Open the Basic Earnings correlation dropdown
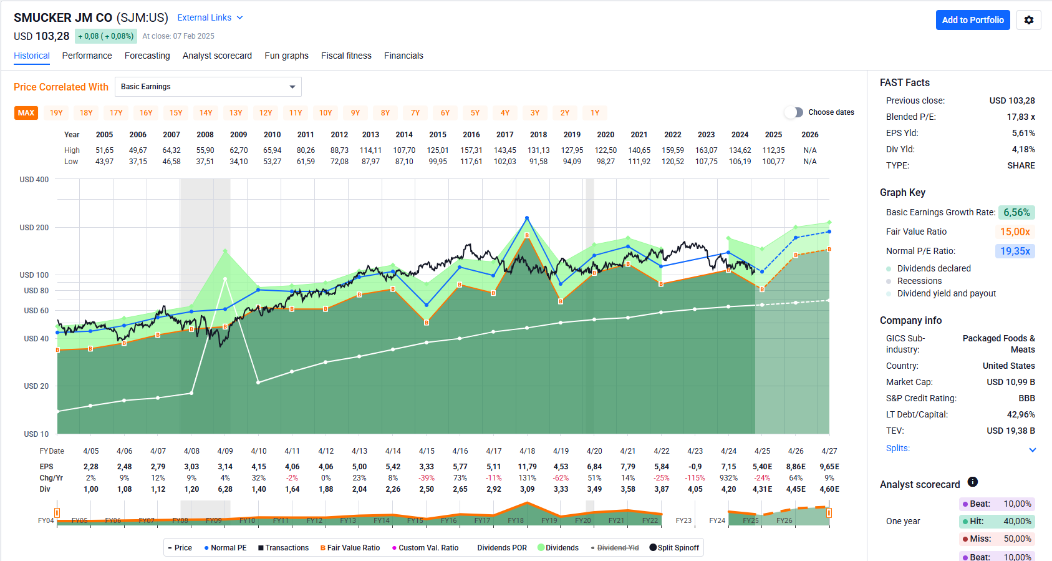The width and height of the screenshot is (1052, 561). [208, 87]
